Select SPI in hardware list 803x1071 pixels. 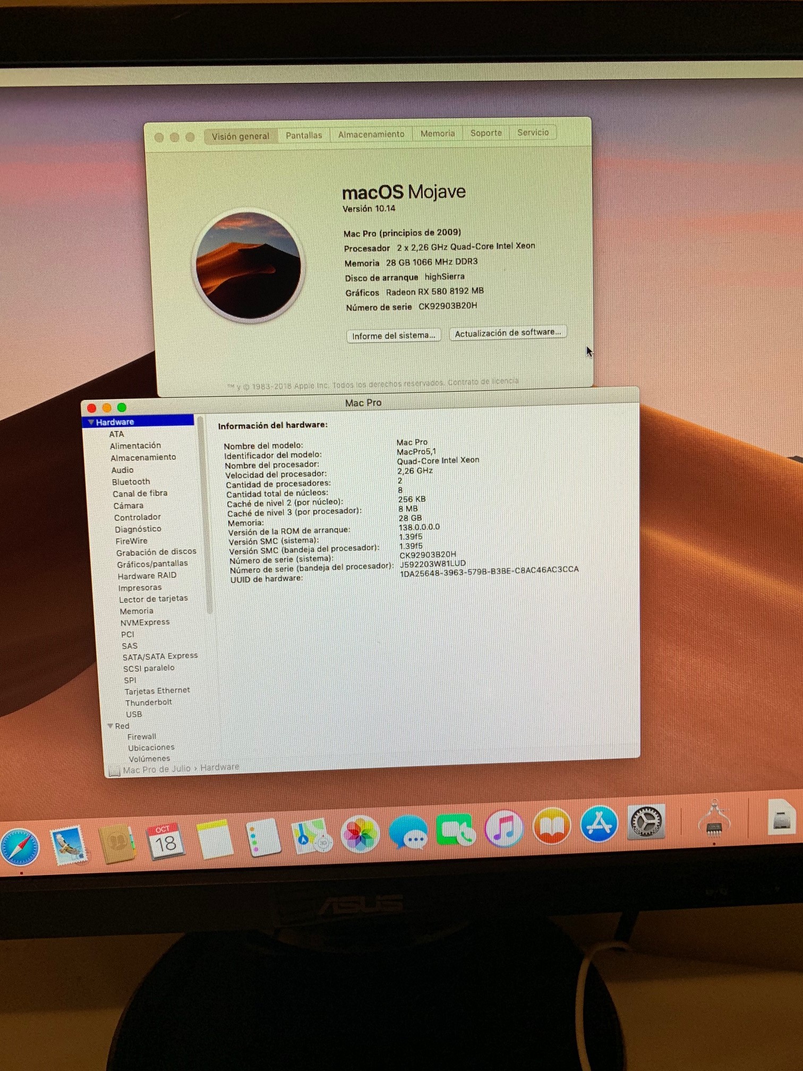pos(130,681)
